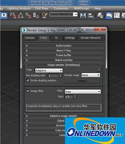Minimize the Render Setup dialog
125x144 pixels.
coord(85,30)
